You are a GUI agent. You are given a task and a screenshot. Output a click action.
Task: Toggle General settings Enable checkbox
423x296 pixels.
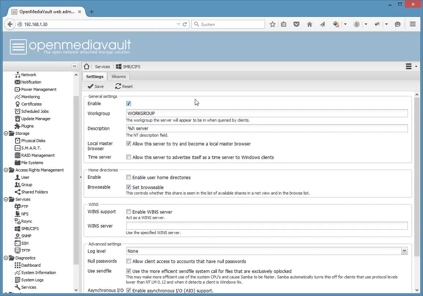(x=128, y=103)
